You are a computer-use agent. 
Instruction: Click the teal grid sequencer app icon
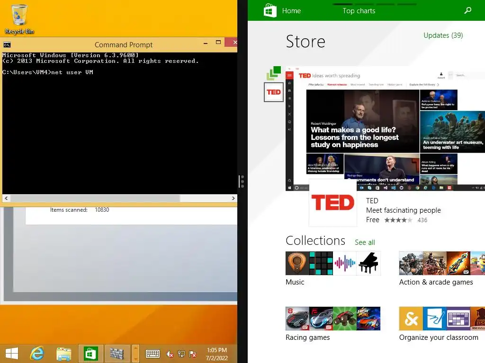pyautogui.click(x=321, y=263)
